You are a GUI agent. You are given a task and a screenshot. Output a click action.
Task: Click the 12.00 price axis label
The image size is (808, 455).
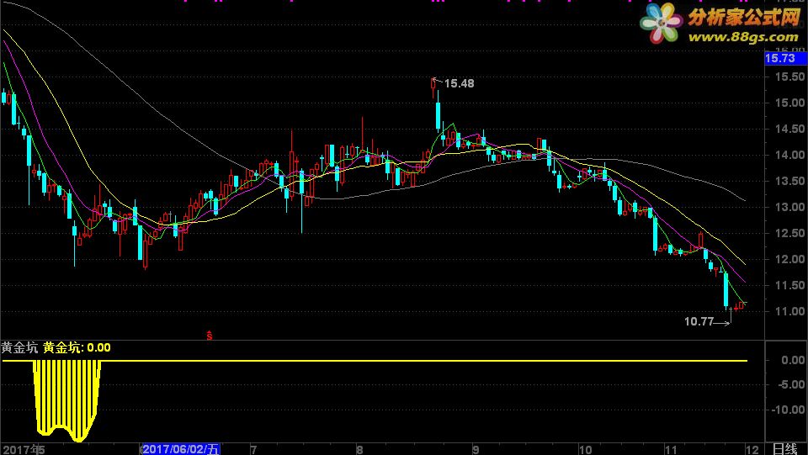point(790,259)
